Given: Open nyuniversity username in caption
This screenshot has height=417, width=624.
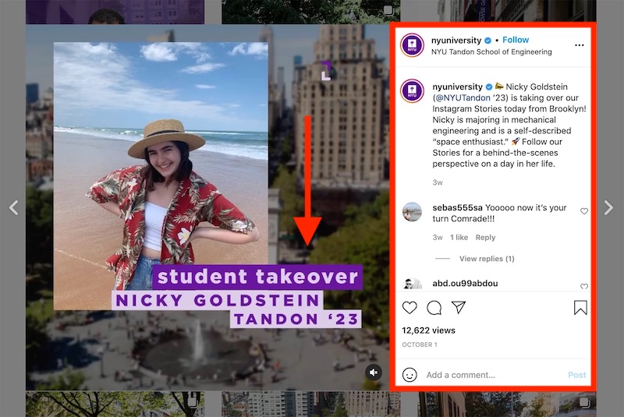Looking at the screenshot, I should pos(457,87).
